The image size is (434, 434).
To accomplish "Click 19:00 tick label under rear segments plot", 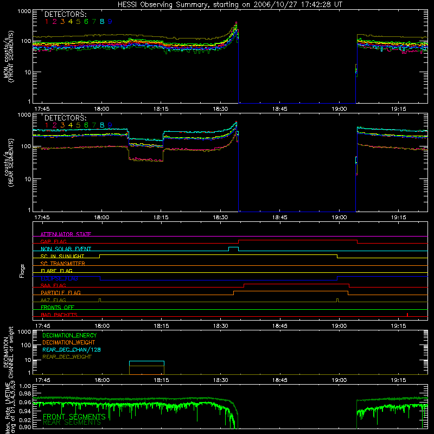I will click(x=339, y=218).
